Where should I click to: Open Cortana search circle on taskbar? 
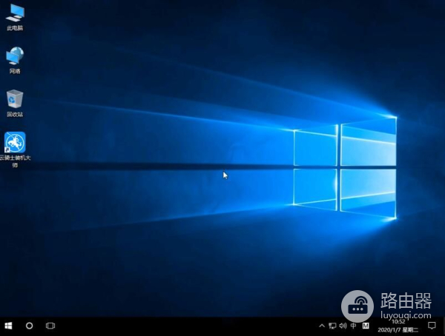click(x=29, y=326)
